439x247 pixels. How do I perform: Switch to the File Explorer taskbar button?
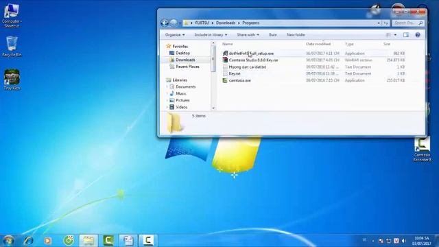point(88,240)
